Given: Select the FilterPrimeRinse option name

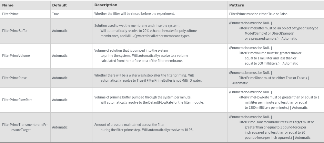Looking at the screenshot, I should click(x=14, y=78).
